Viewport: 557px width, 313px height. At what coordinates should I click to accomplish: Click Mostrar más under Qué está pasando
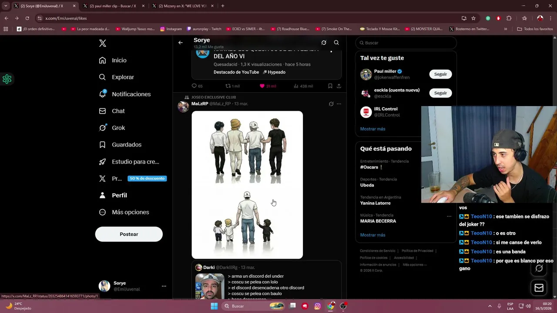(x=372, y=235)
